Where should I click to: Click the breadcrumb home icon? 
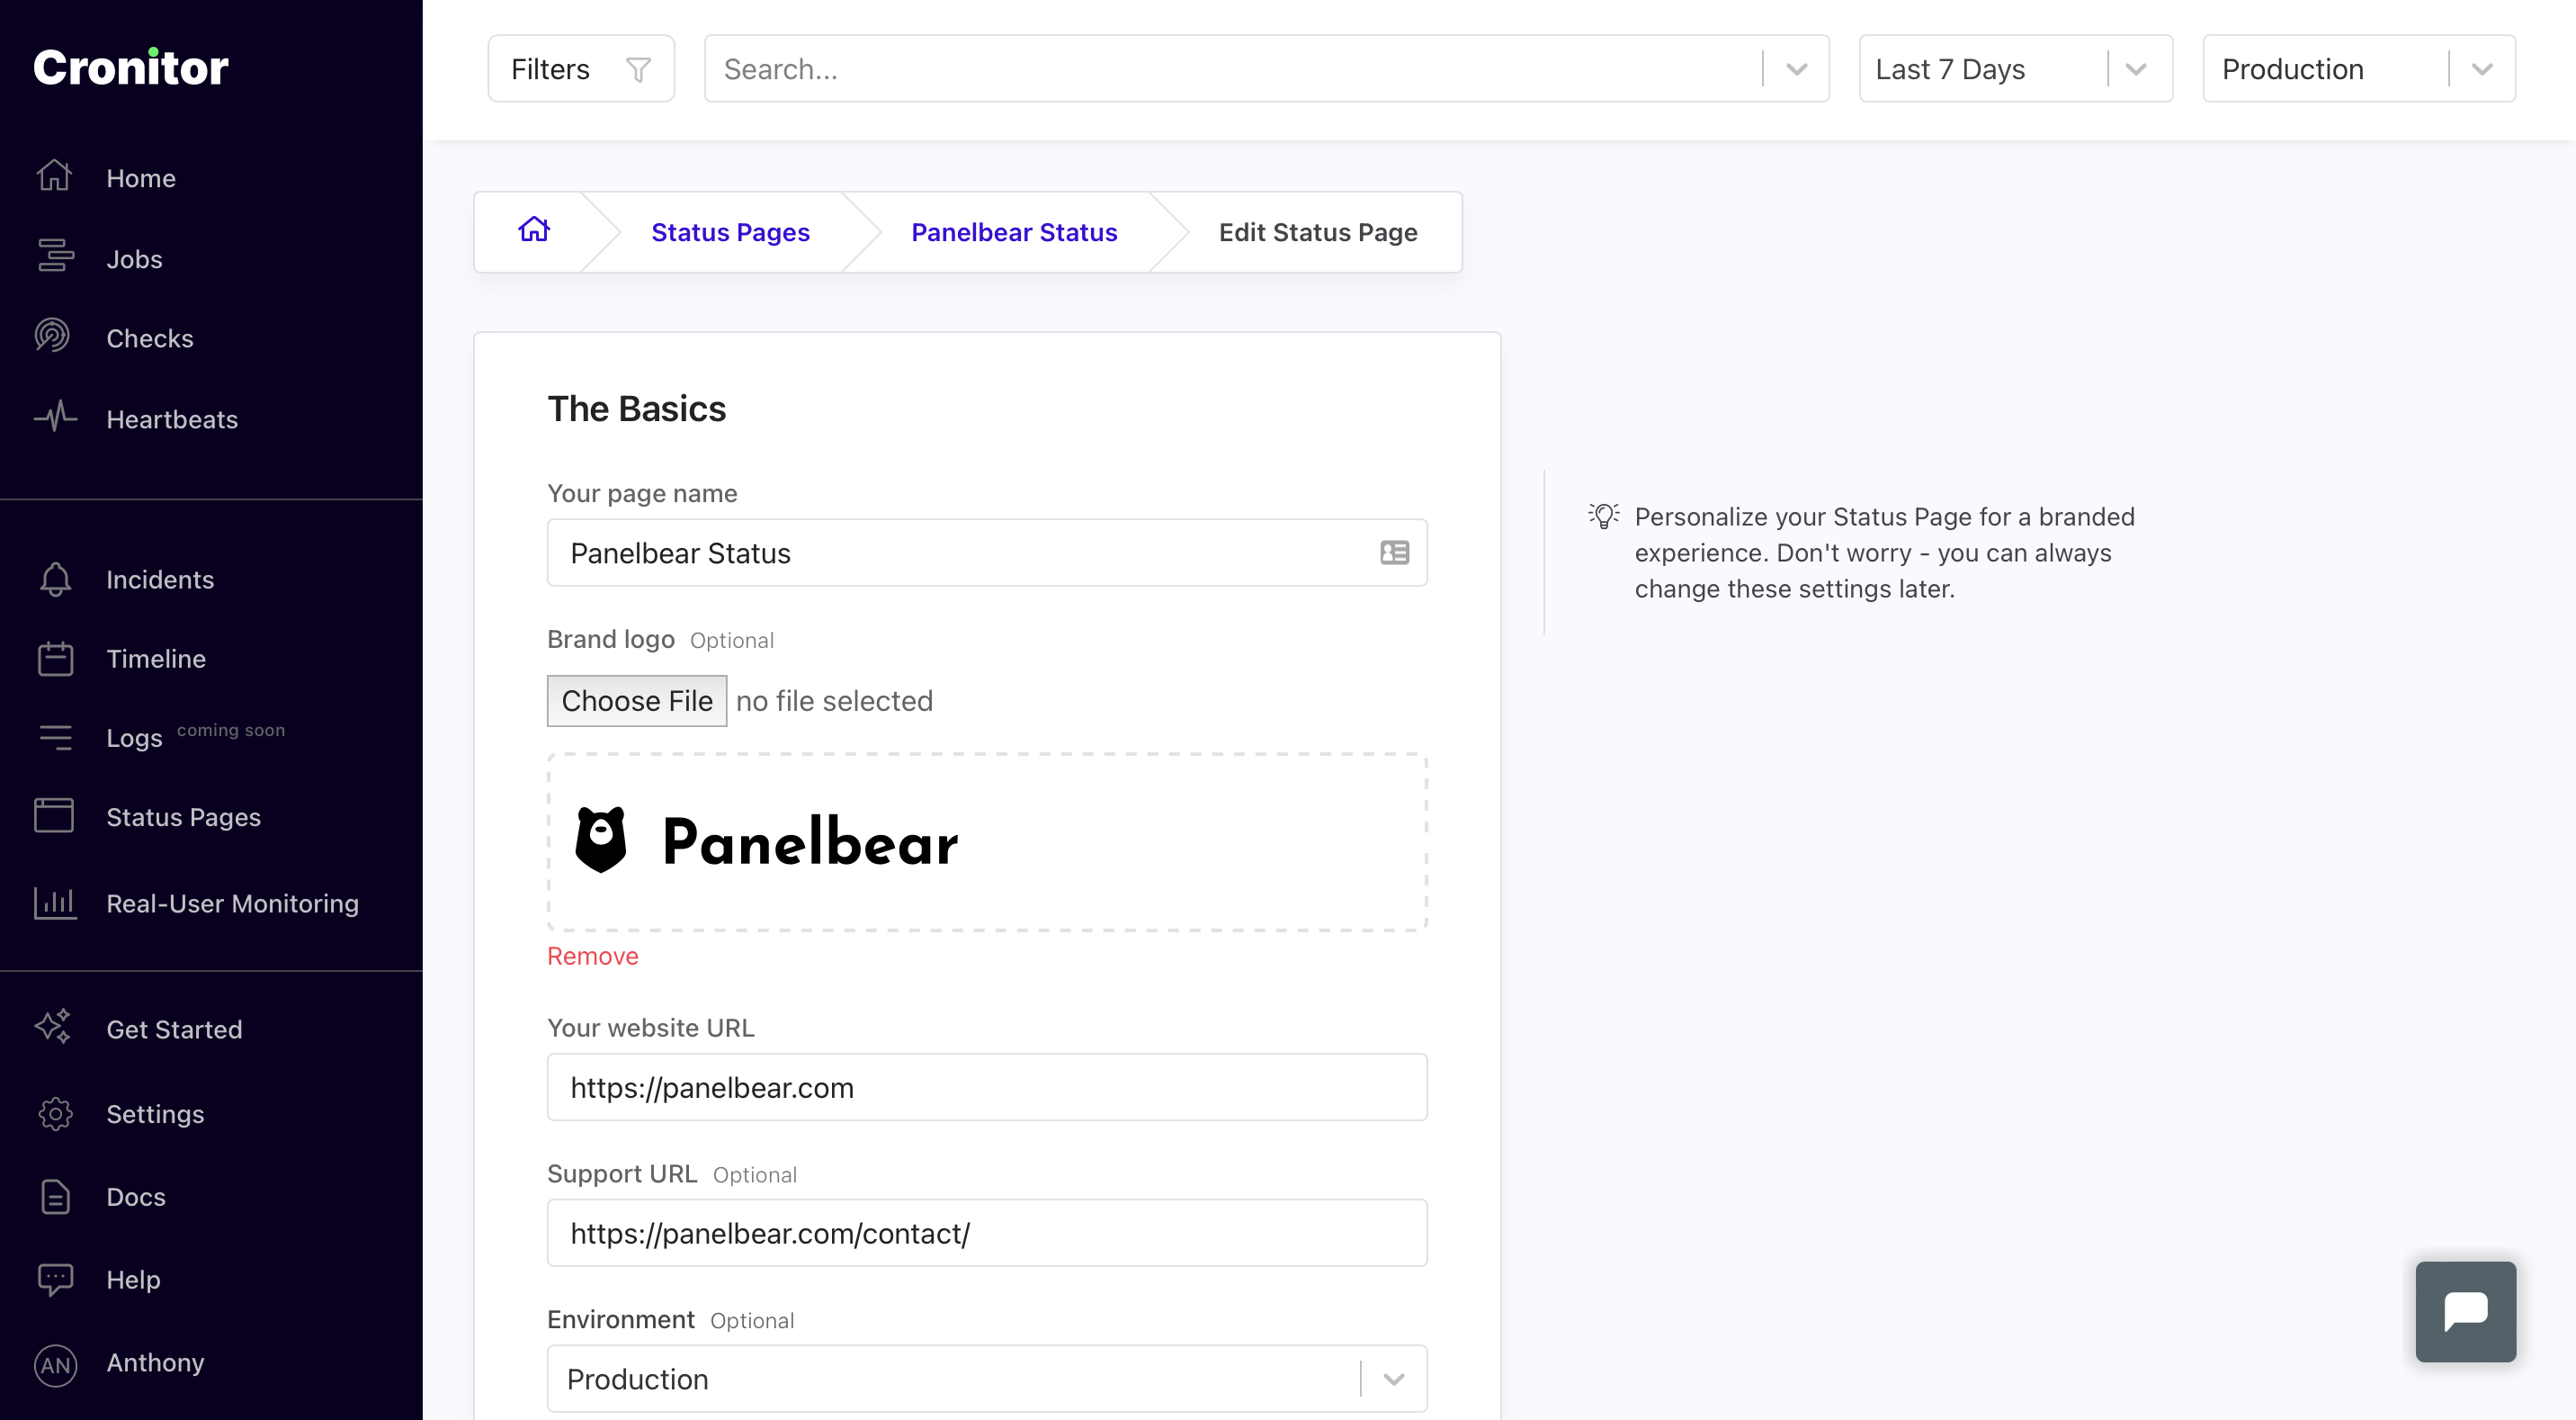534,230
